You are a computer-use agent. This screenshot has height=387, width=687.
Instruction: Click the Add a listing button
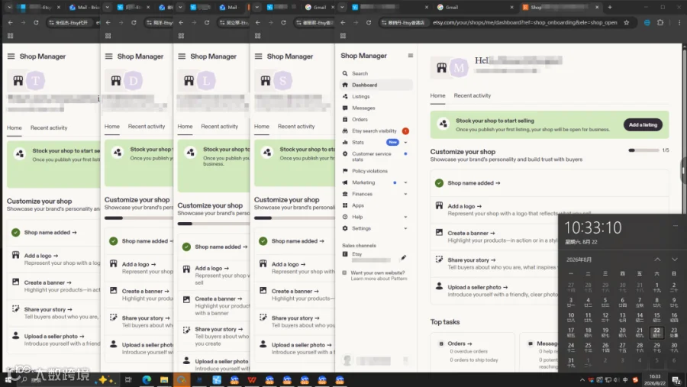643,125
